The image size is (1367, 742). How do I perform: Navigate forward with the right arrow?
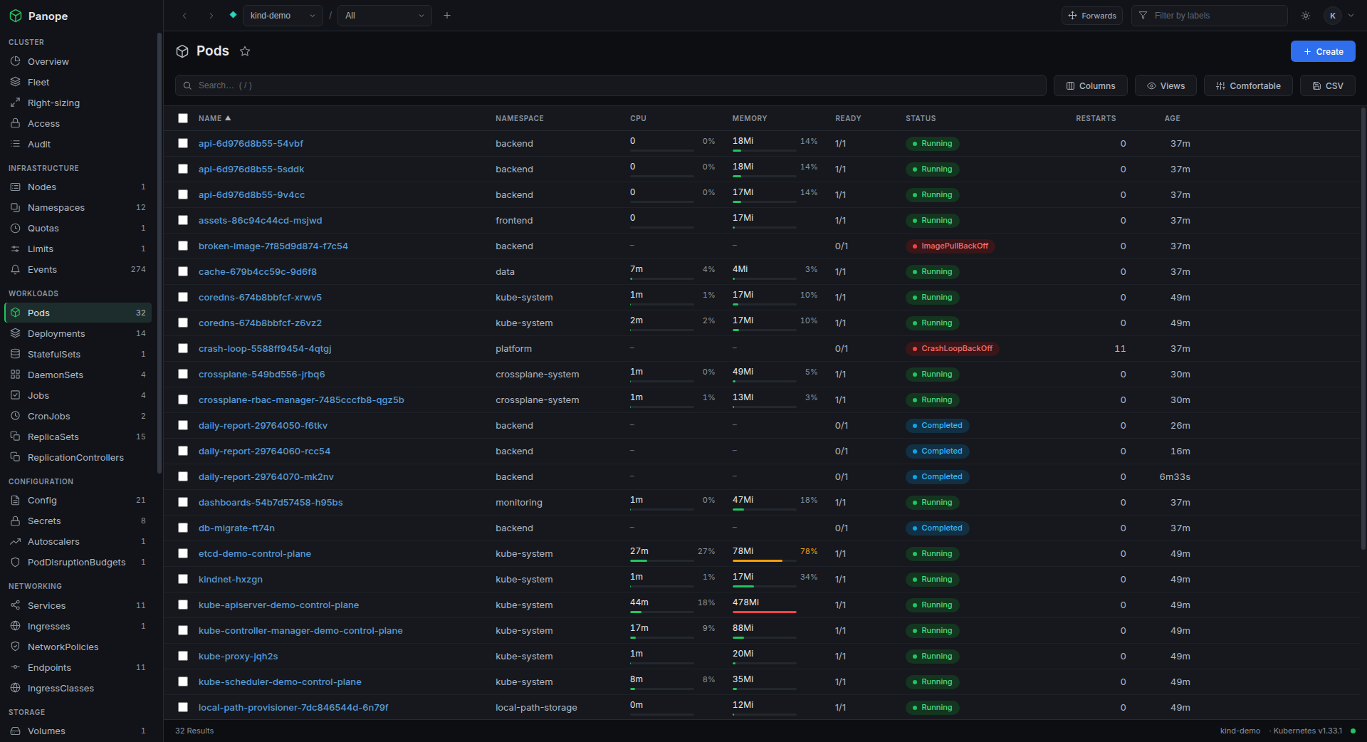[x=211, y=16]
